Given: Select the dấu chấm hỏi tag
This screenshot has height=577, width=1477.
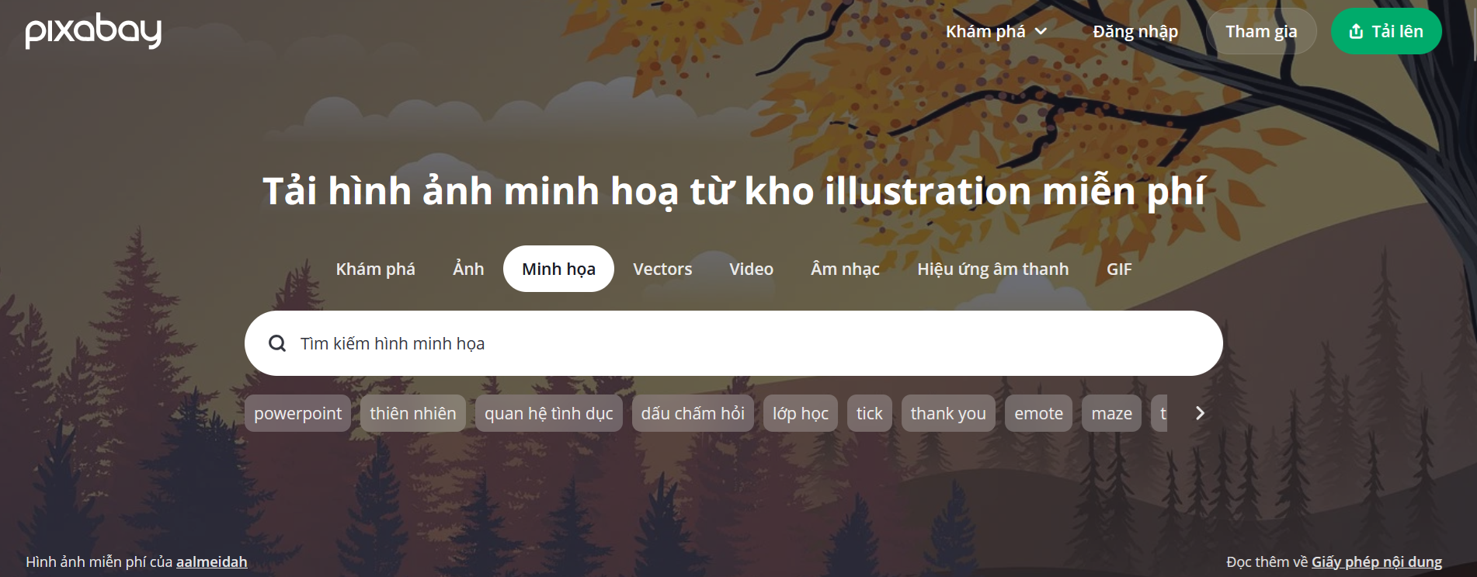Looking at the screenshot, I should tap(693, 413).
